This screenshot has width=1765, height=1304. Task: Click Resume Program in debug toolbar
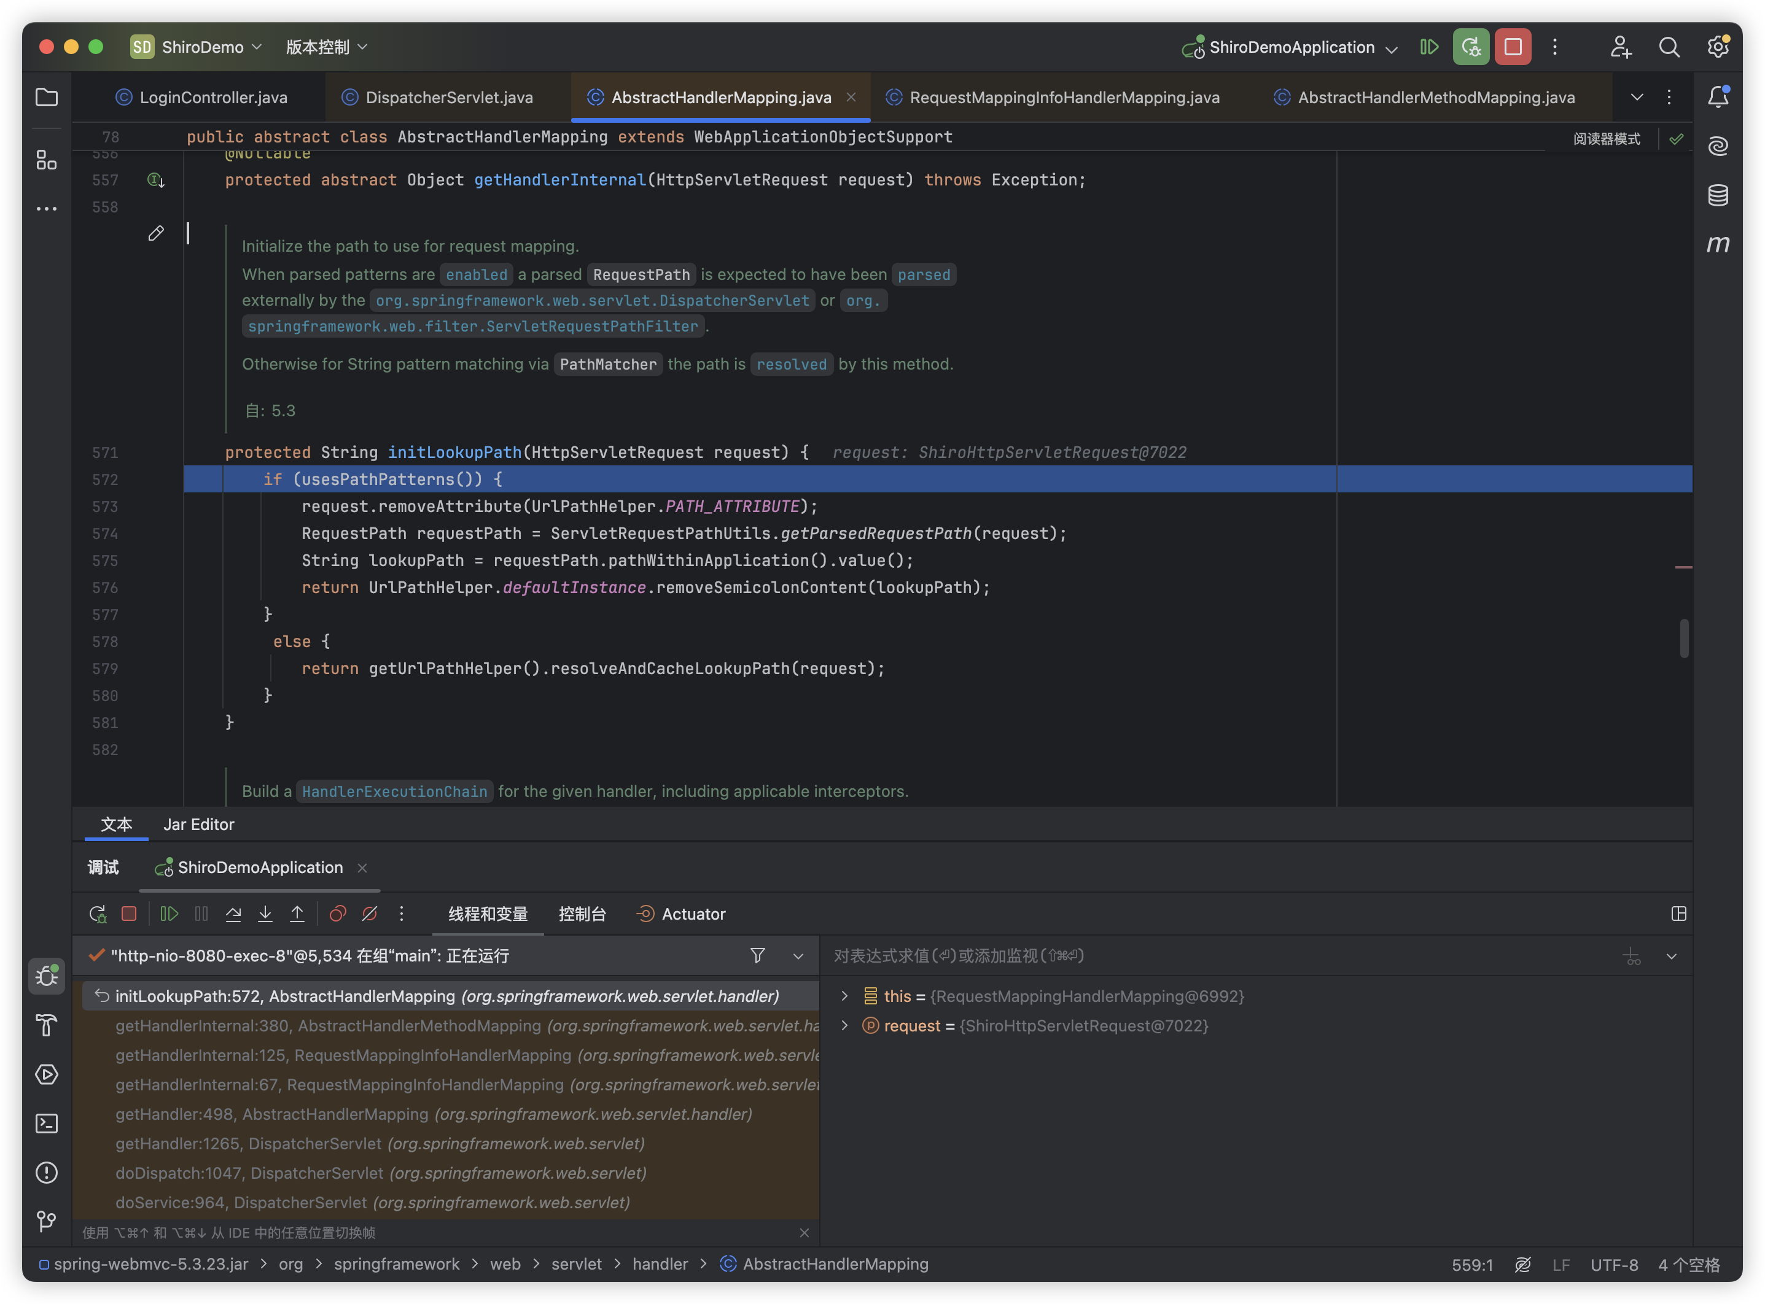[x=169, y=914]
